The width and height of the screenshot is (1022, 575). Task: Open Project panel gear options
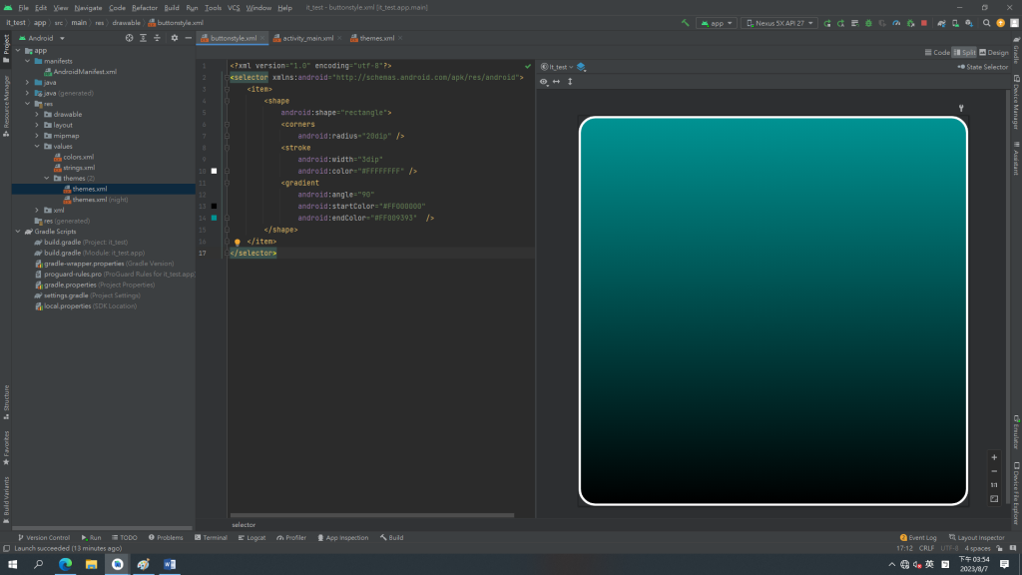coord(174,38)
